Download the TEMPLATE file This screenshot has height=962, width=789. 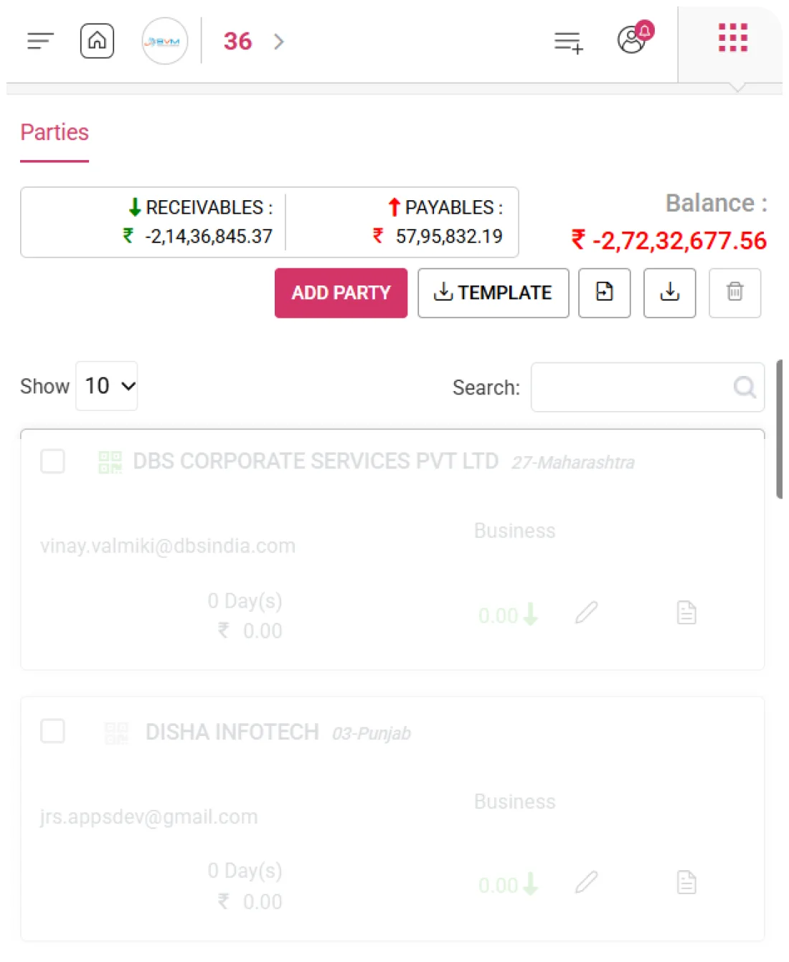point(493,293)
